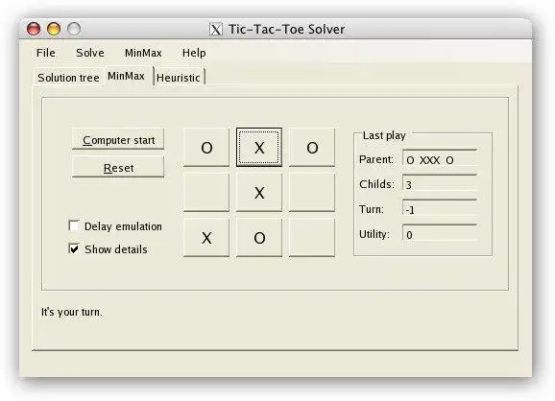Viewport: 555px width, 401px height.
Task: Open the File menu
Action: [46, 53]
